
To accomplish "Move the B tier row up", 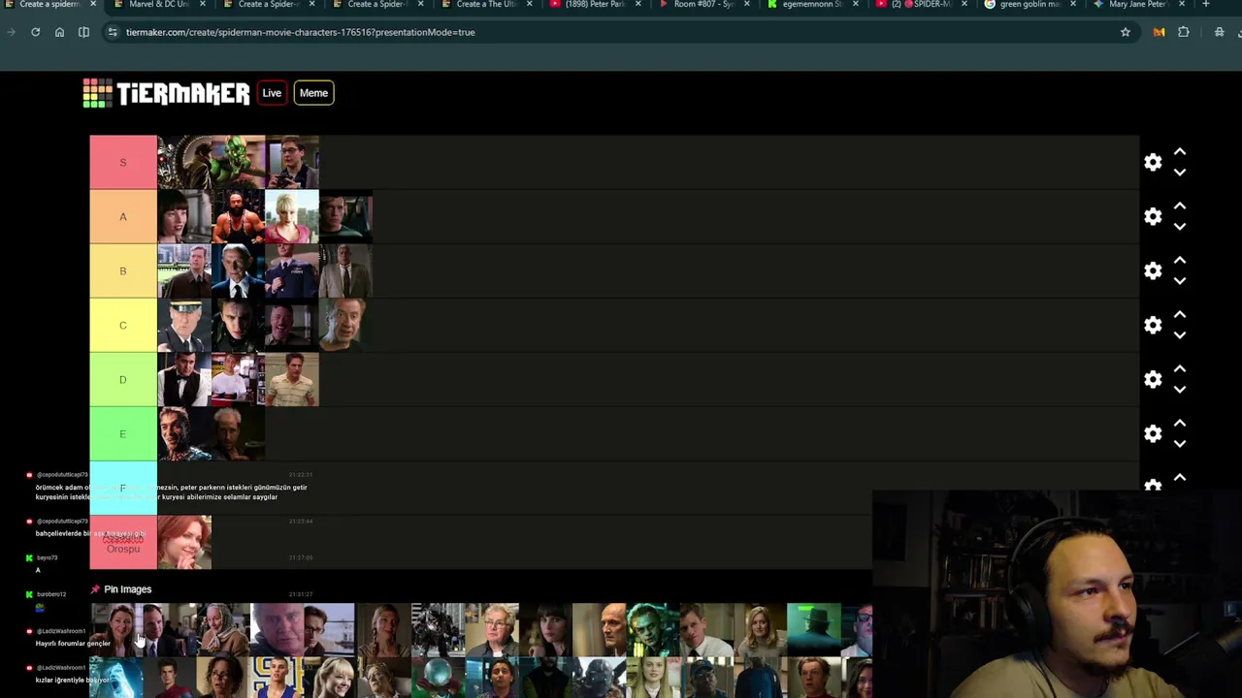I will 1180,261.
